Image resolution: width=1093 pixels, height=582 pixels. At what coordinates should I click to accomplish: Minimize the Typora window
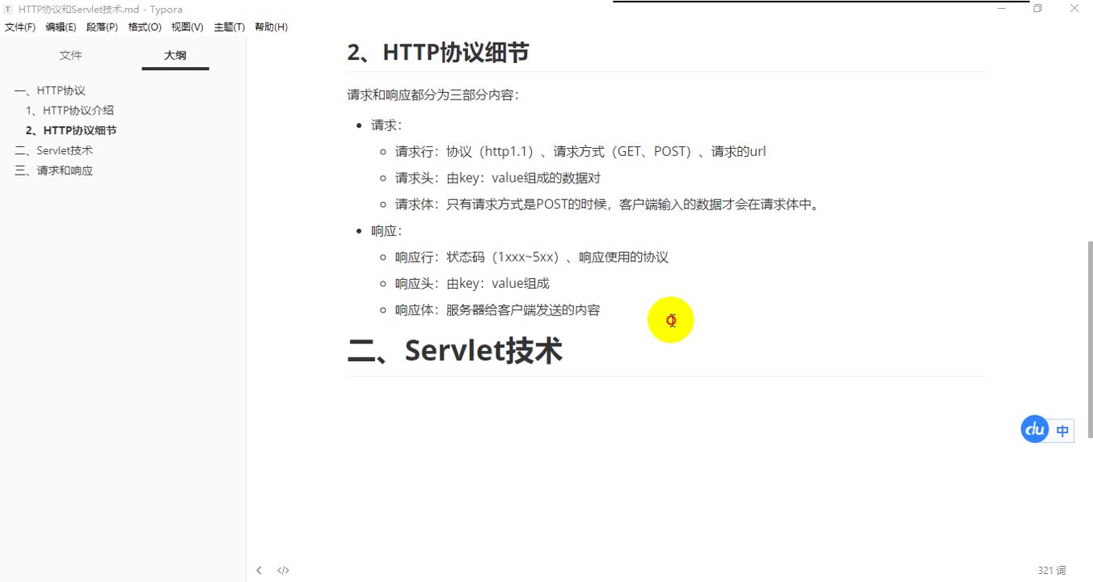[1001, 9]
